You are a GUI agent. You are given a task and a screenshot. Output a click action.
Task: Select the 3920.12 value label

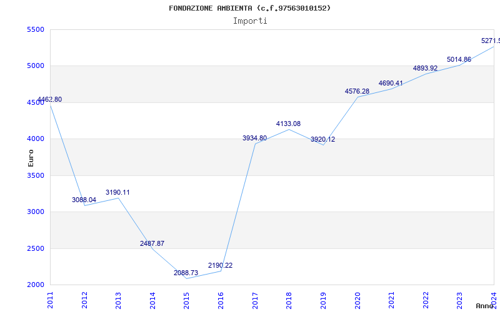coord(322,140)
